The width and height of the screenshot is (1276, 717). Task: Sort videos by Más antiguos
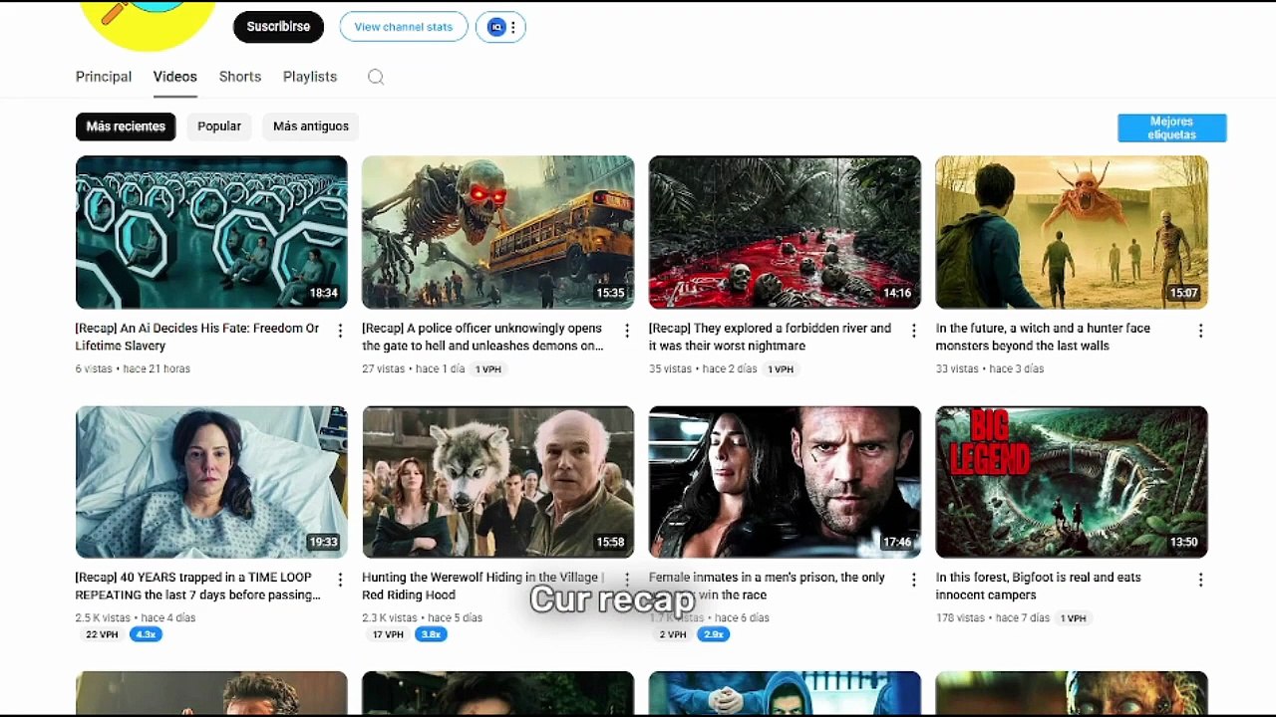[311, 126]
